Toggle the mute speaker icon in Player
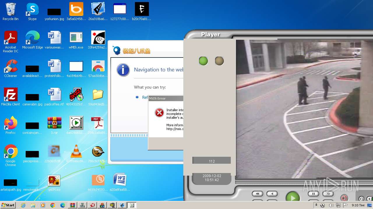Viewport: 373px width, 209px height. pyautogui.click(x=344, y=198)
